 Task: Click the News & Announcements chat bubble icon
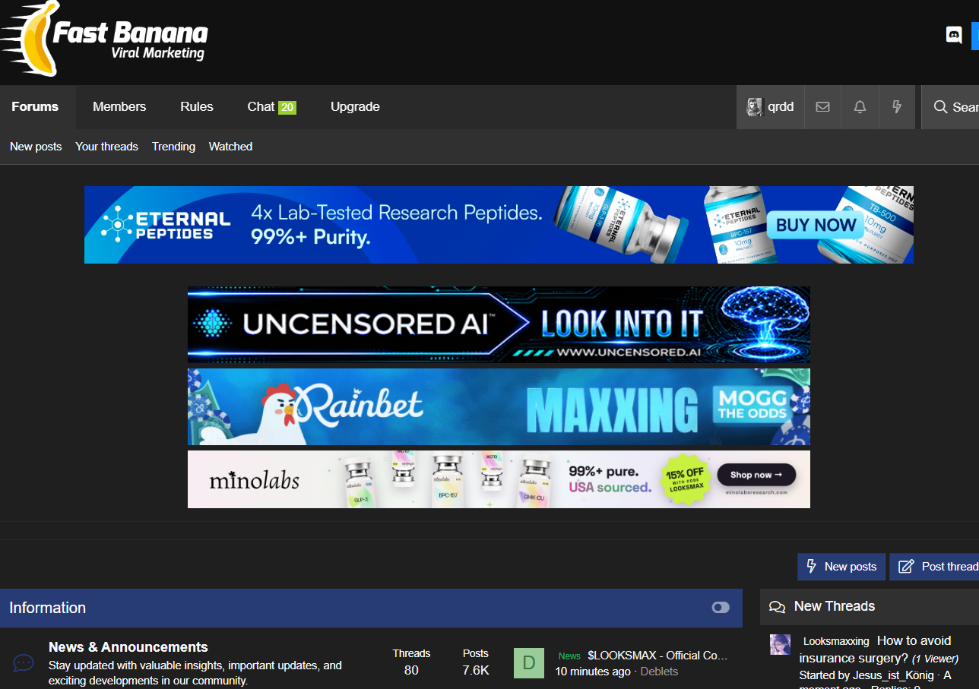tap(24, 663)
